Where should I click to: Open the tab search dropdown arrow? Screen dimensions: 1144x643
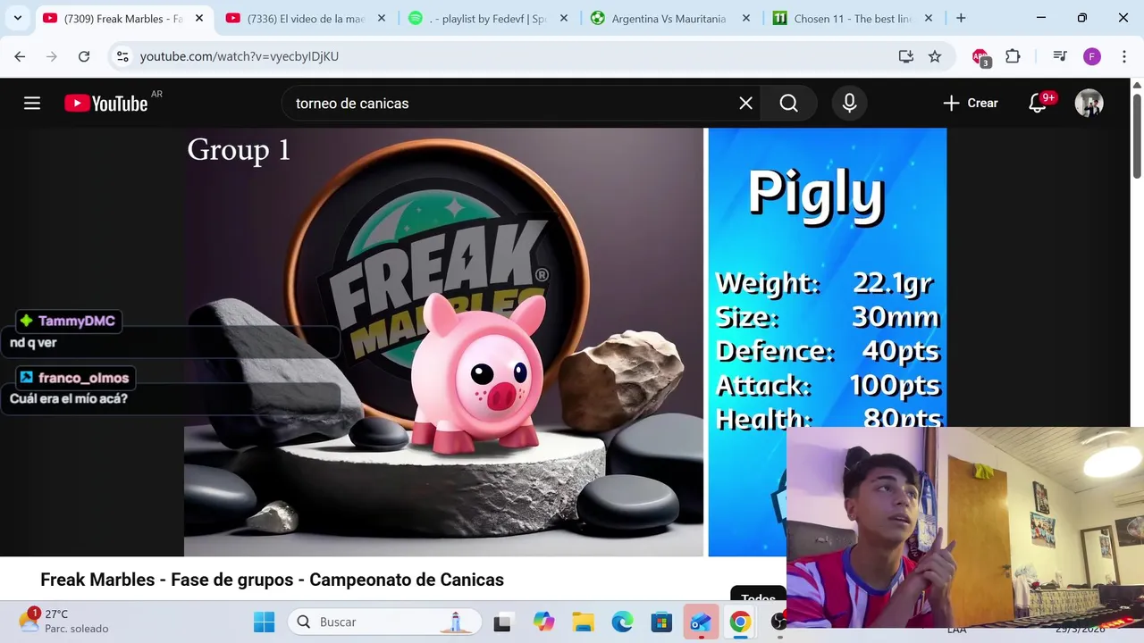(x=17, y=18)
